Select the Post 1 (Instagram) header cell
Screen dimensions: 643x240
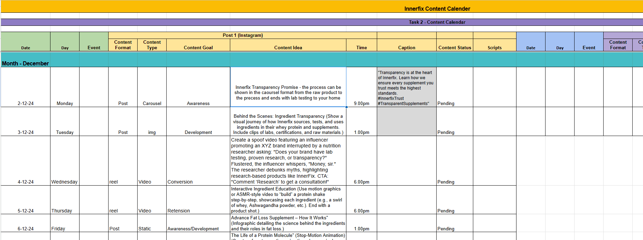[x=243, y=35]
